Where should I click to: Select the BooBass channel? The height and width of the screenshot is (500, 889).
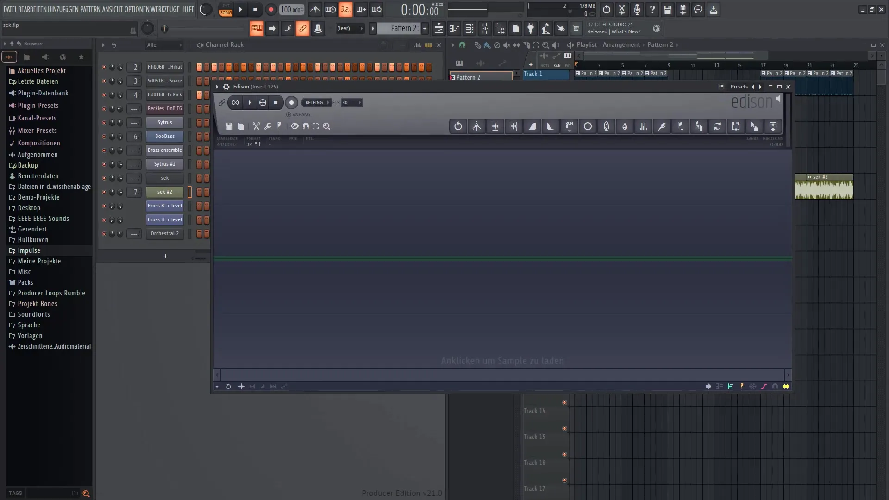(x=165, y=136)
